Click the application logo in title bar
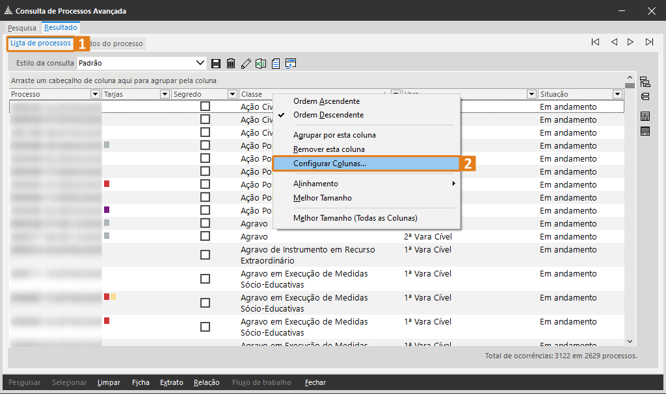This screenshot has width=666, height=394. coord(8,10)
